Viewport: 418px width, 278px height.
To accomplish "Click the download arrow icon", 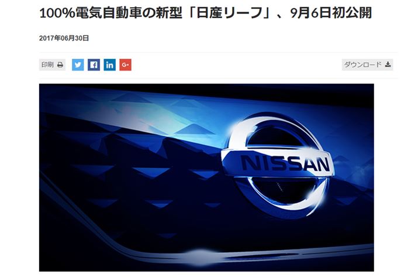I will point(388,65).
